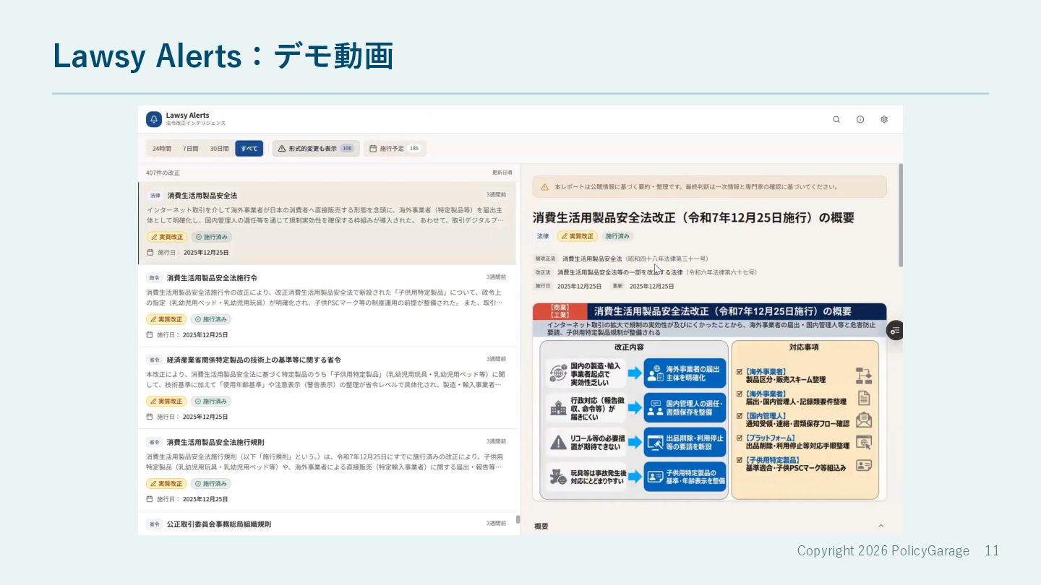Open the floating table-of-contents button
1041x585 pixels.
pyautogui.click(x=895, y=331)
